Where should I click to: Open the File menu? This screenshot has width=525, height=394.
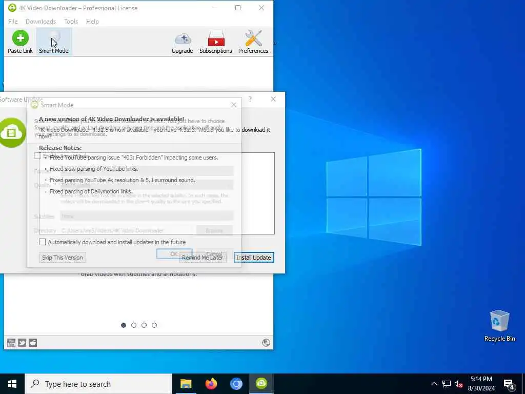[13, 22]
